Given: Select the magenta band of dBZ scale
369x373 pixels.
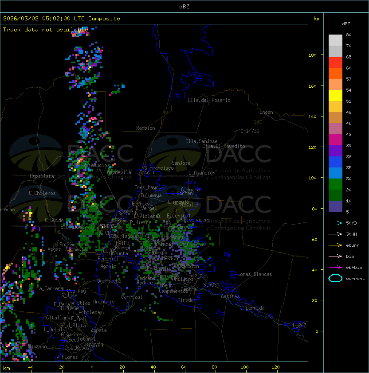Looking at the screenshot, I should (x=335, y=140).
